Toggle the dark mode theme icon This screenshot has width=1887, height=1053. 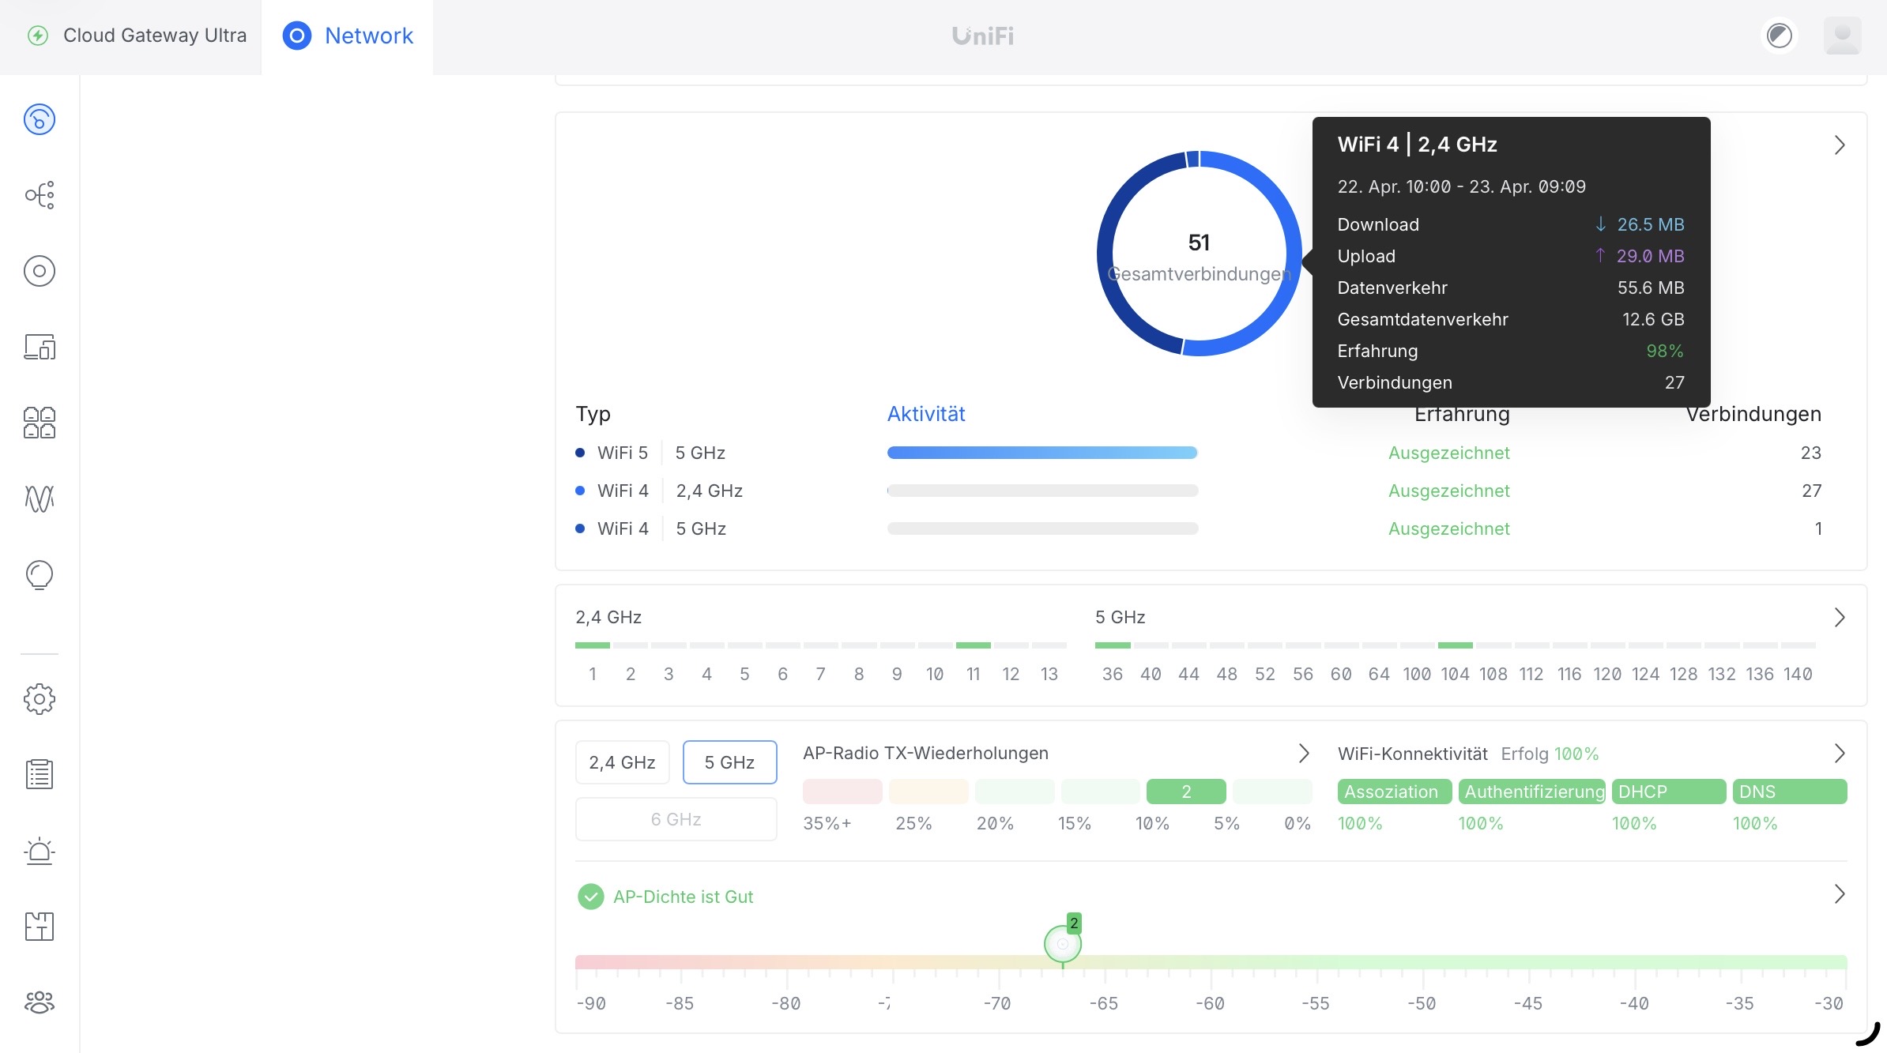[x=1779, y=36]
